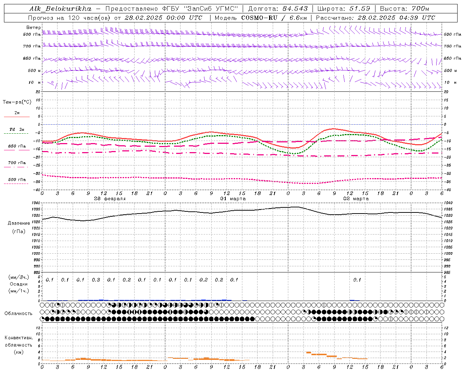463x370 pixels.
Task: Click the Широта: 51.59 value
Action: [344, 9]
